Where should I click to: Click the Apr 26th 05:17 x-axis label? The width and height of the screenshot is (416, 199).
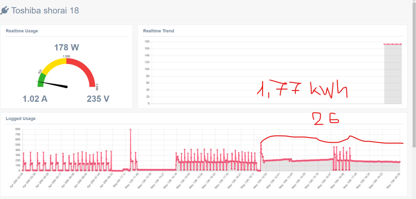click(x=54, y=180)
